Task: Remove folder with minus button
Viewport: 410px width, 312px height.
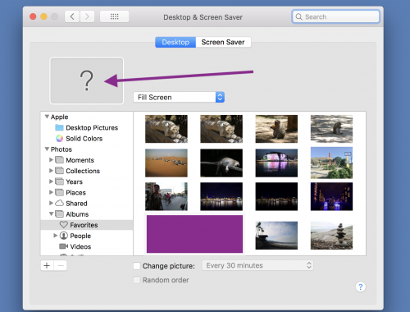Action: coord(61,265)
